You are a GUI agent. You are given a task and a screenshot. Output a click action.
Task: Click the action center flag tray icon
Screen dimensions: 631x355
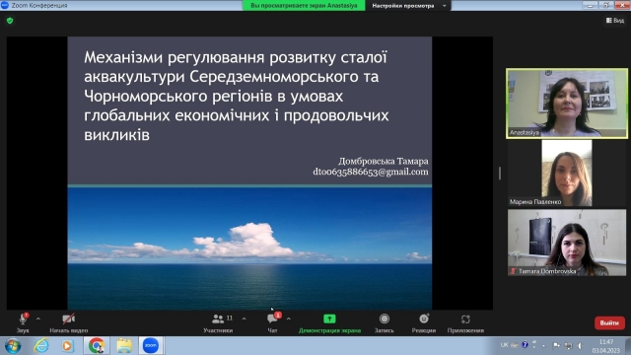(x=556, y=345)
